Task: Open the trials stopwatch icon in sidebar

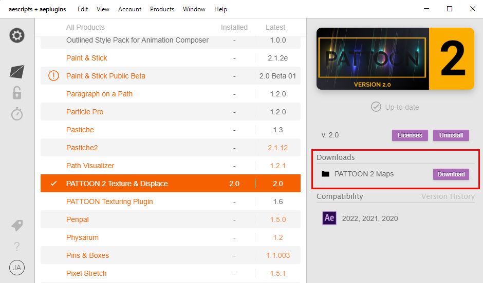Action: coord(17,114)
